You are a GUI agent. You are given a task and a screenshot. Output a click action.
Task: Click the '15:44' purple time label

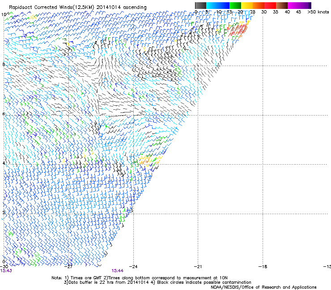(x=117, y=271)
